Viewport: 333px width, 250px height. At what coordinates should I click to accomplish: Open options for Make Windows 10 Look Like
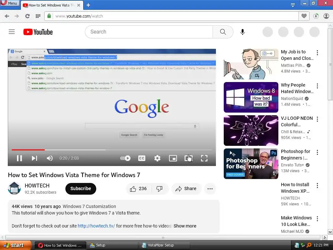317,218
